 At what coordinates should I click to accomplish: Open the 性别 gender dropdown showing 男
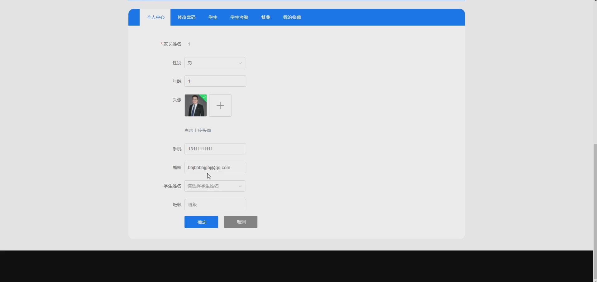(x=215, y=63)
